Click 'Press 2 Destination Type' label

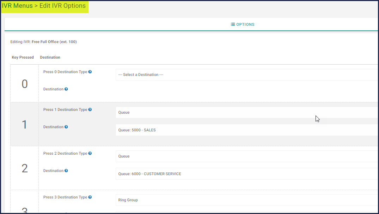coord(65,154)
